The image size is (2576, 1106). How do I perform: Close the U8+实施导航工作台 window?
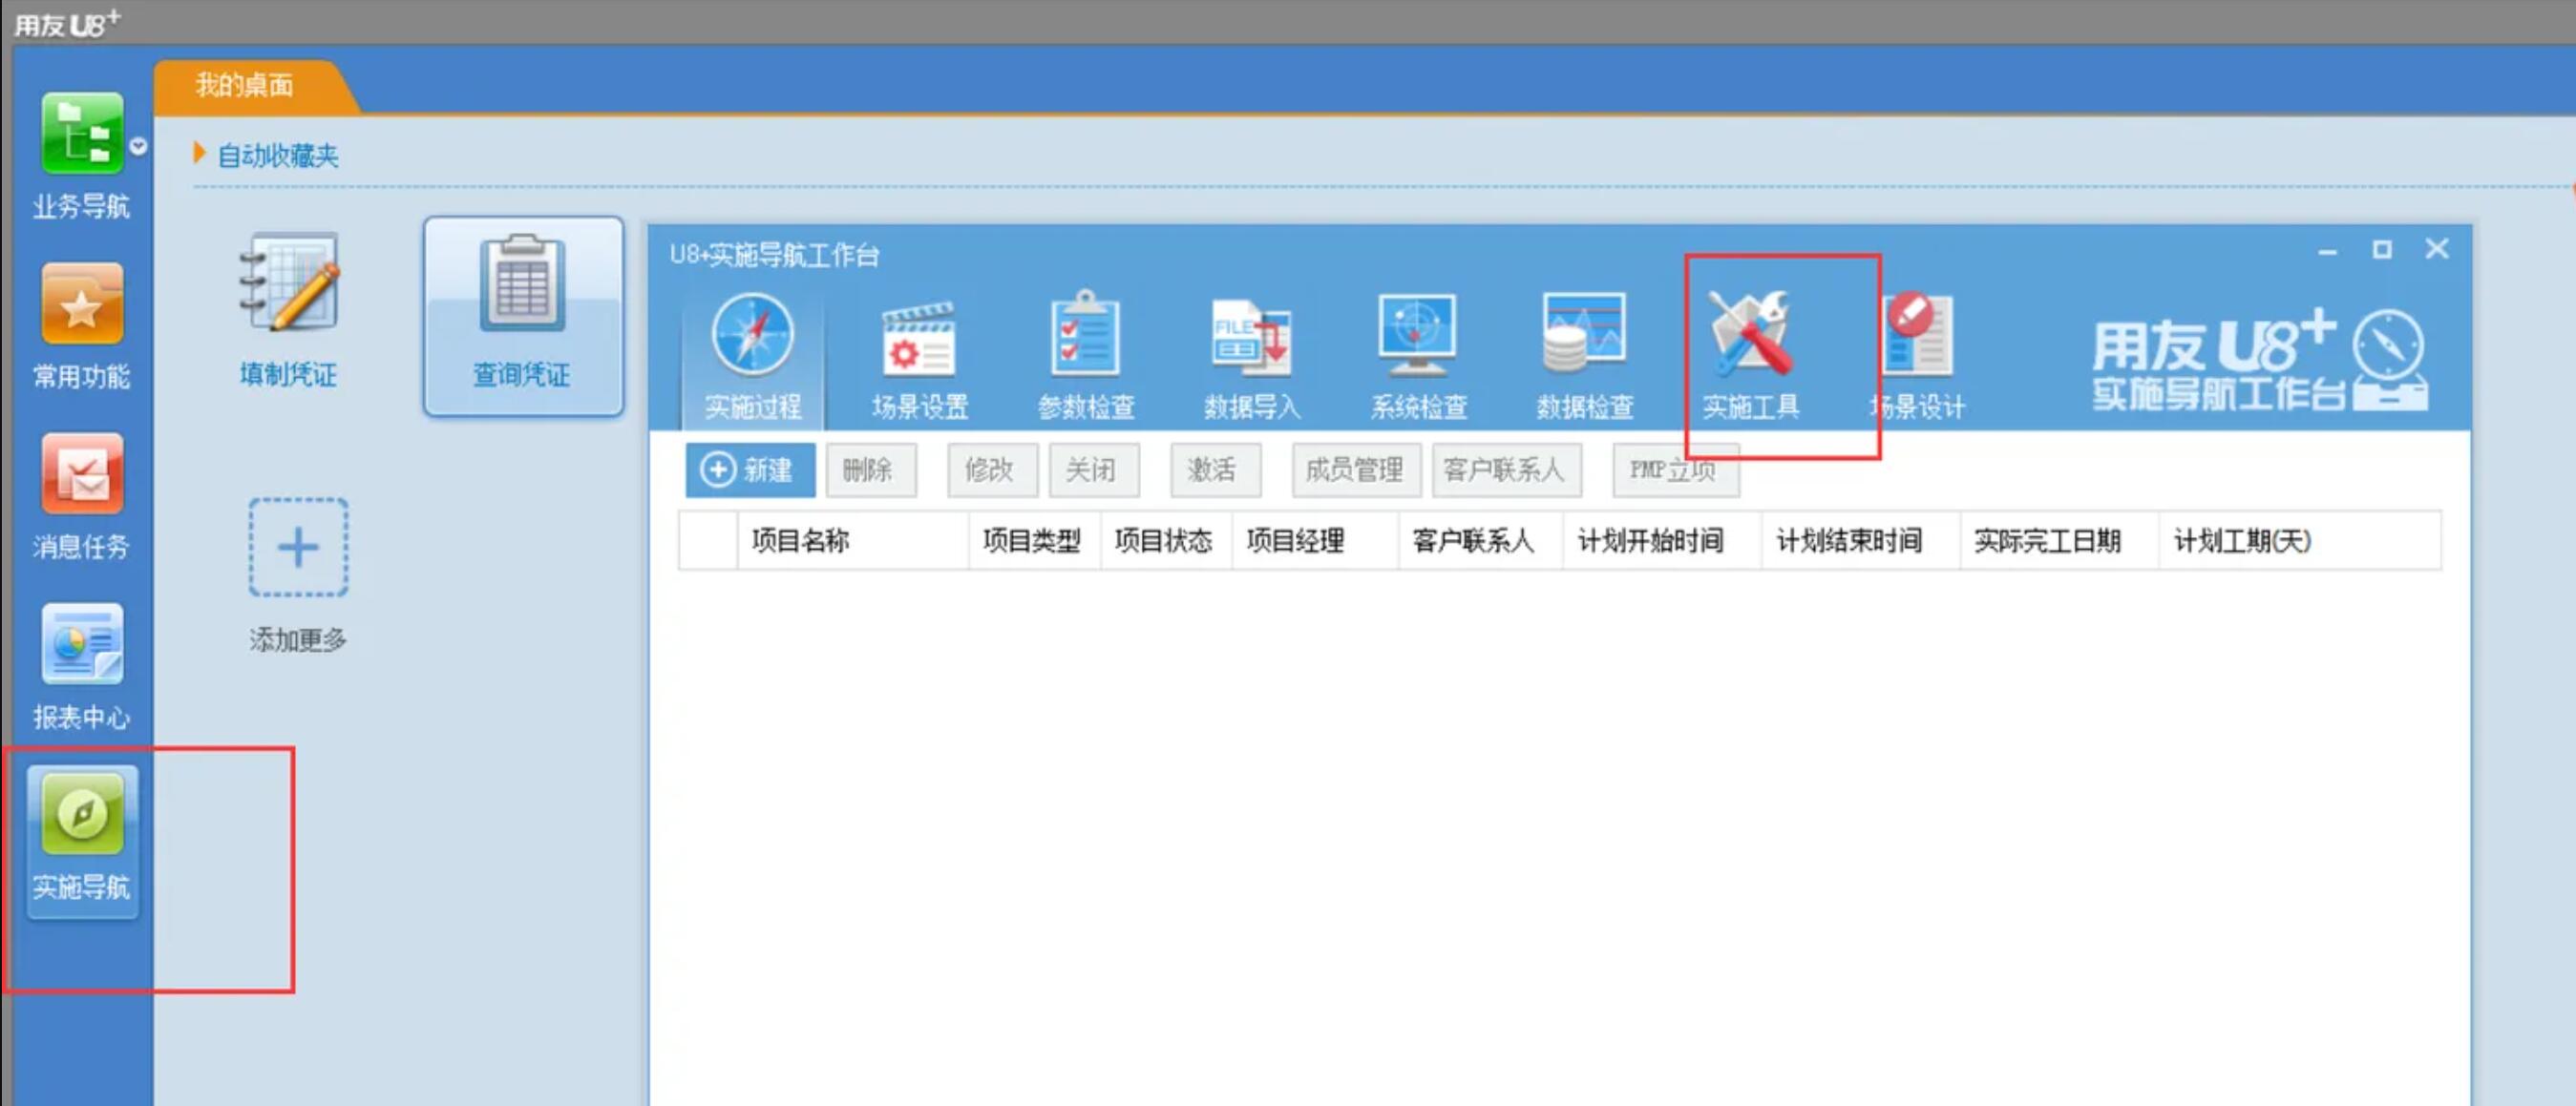point(2437,249)
